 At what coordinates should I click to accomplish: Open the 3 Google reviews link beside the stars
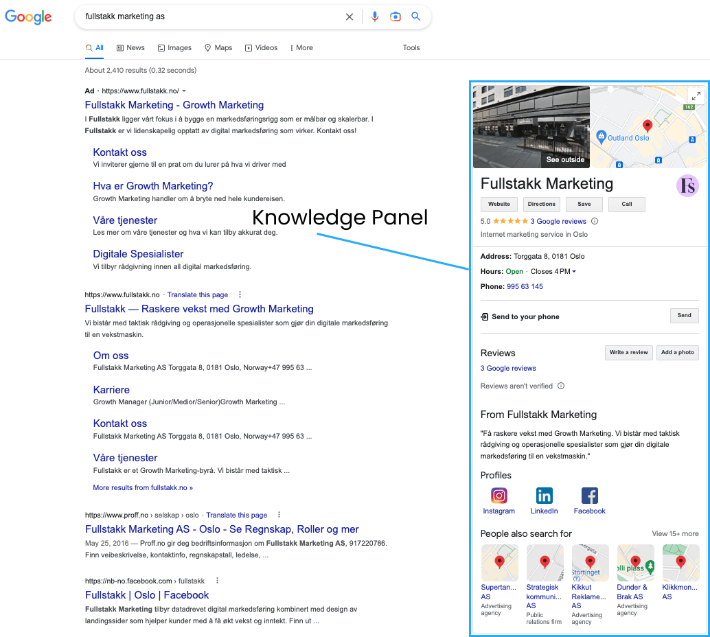click(558, 222)
